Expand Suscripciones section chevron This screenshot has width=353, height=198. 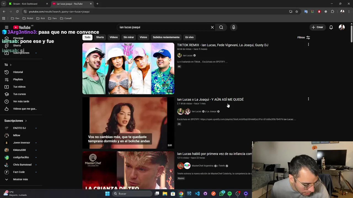(26, 121)
